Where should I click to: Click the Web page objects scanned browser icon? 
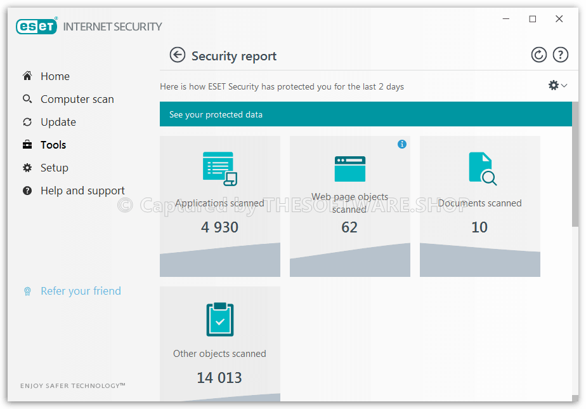349,168
